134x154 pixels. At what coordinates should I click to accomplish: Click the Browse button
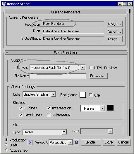[x=98, y=76]
